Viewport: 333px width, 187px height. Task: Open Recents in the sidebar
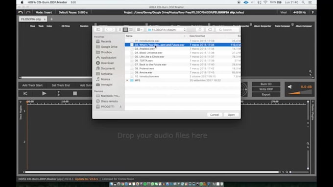tap(106, 42)
